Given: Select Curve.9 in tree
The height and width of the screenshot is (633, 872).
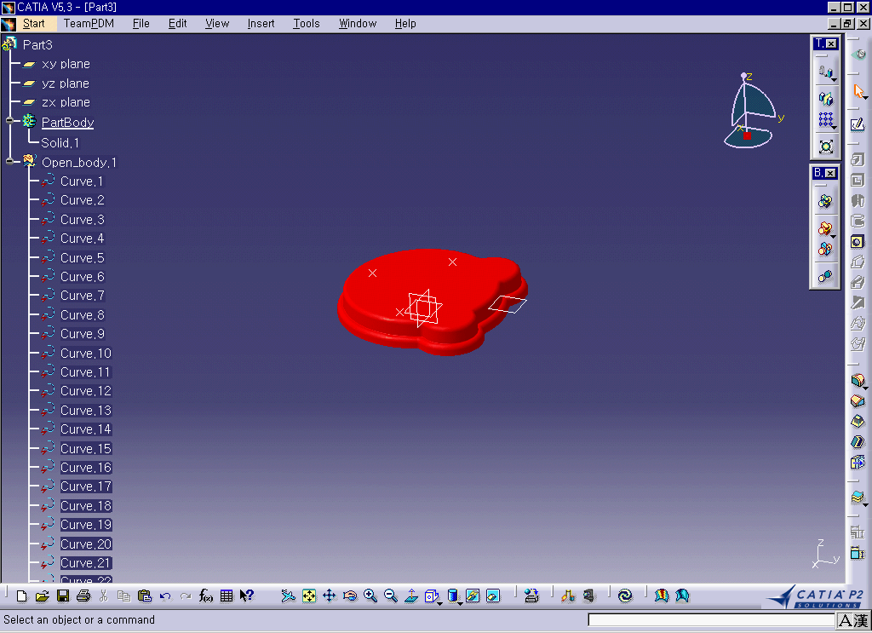Looking at the screenshot, I should pyautogui.click(x=83, y=334).
